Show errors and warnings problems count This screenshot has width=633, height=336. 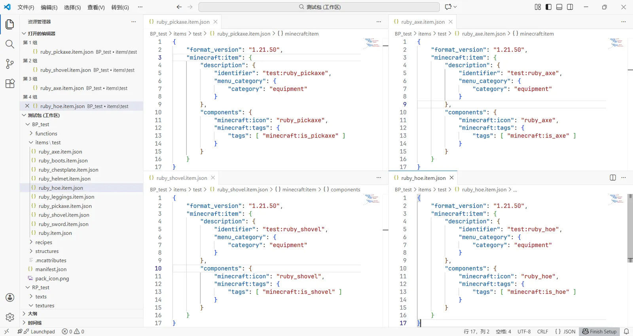(x=73, y=332)
